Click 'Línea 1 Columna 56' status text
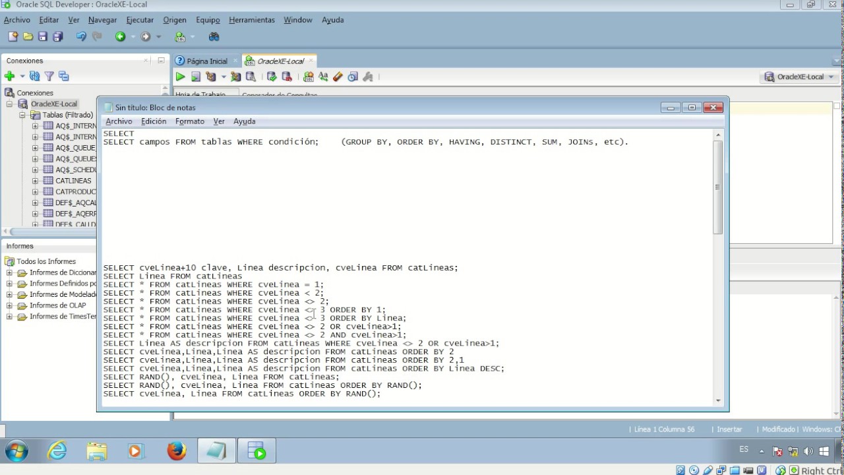This screenshot has height=475, width=844. 664,429
